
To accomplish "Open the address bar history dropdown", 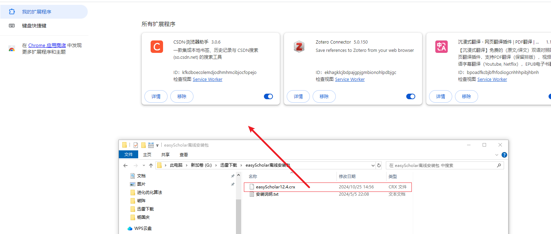I will click(373, 166).
